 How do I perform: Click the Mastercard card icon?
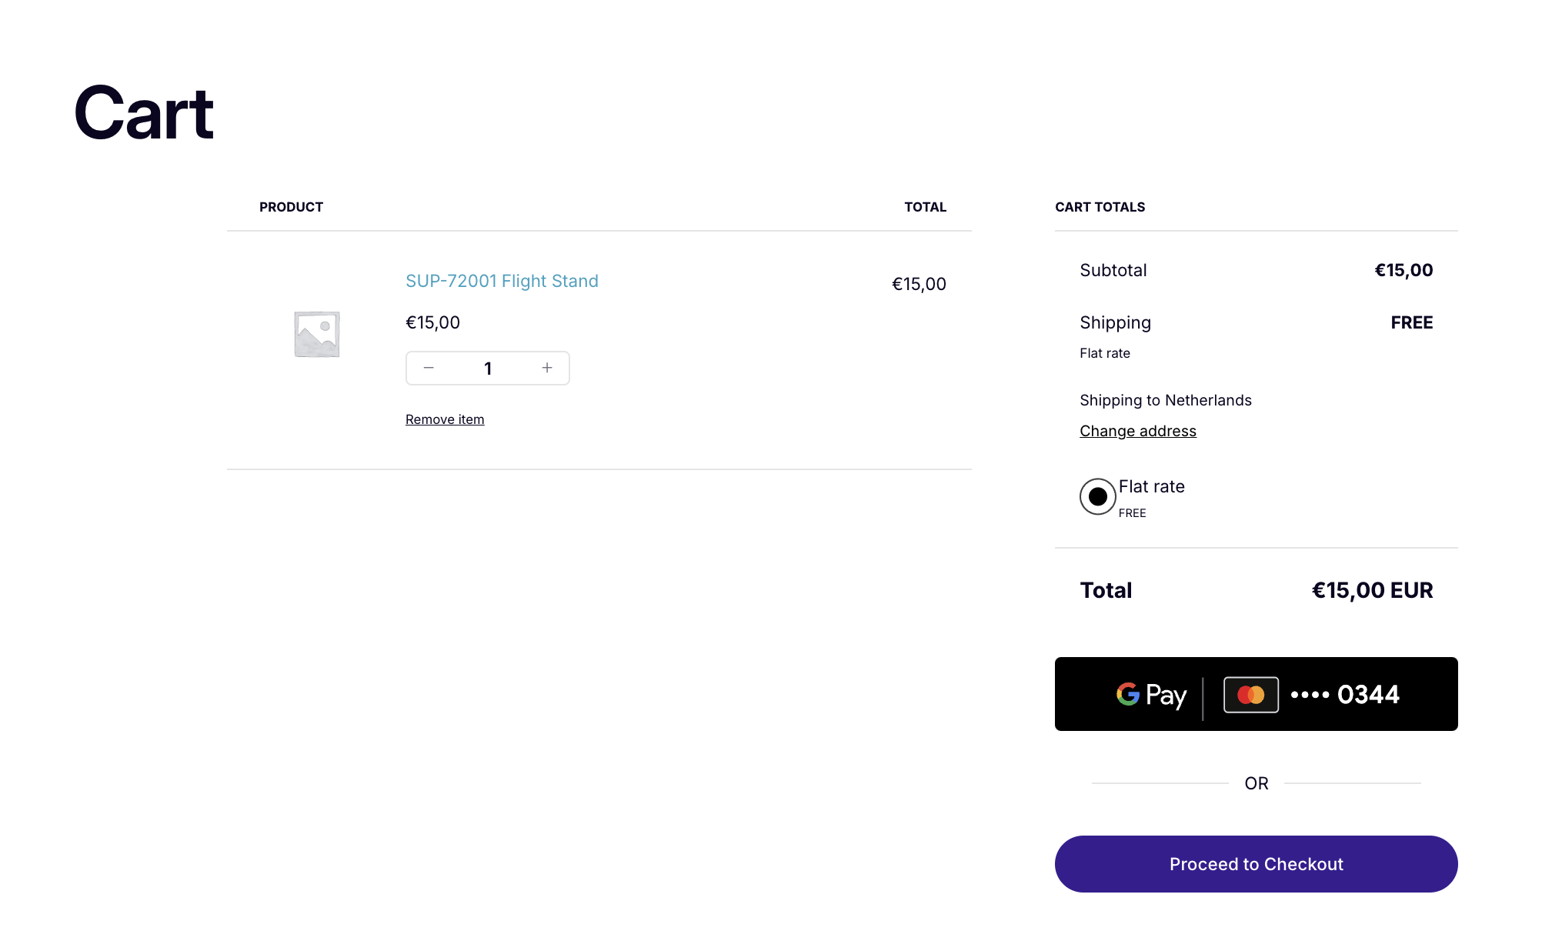tap(1251, 695)
